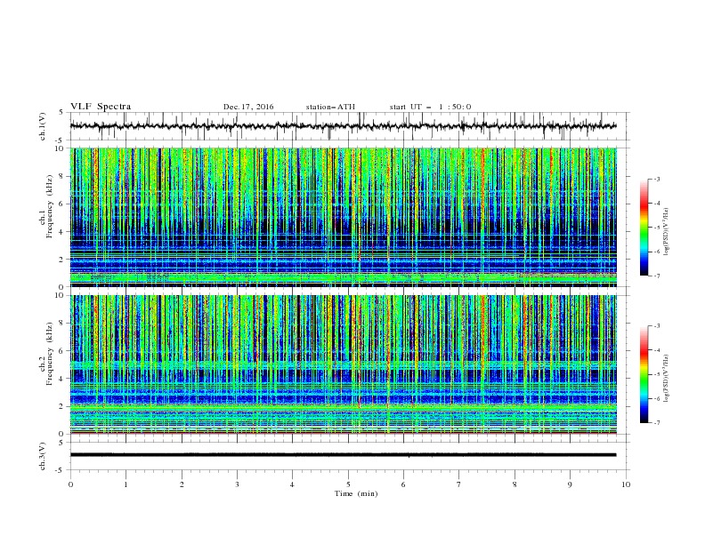Click the "5" minute tick on time axis
The width and height of the screenshot is (705, 544).
(348, 484)
